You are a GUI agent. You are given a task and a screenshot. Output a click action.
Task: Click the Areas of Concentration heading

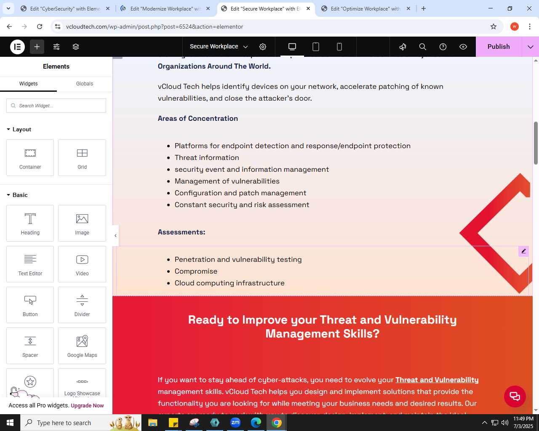point(198,118)
